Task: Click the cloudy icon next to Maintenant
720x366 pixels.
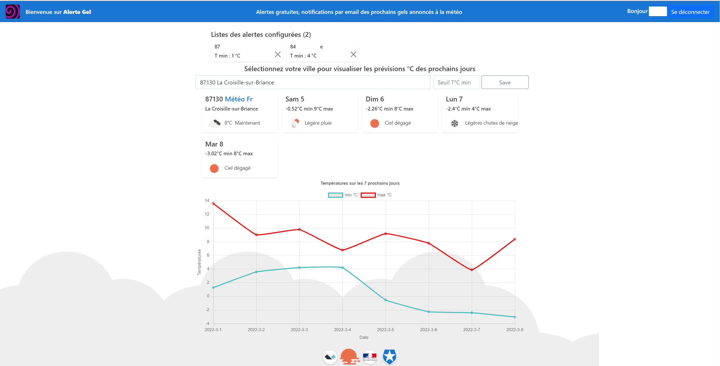Action: pyautogui.click(x=214, y=123)
